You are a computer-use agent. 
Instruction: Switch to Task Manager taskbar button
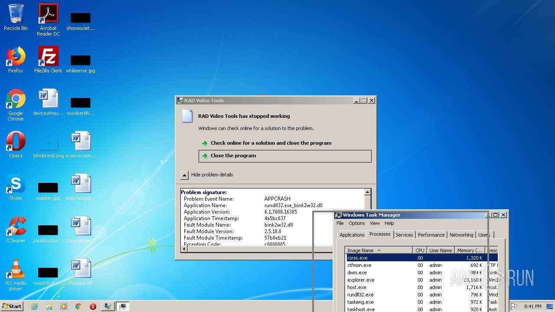click(x=123, y=306)
